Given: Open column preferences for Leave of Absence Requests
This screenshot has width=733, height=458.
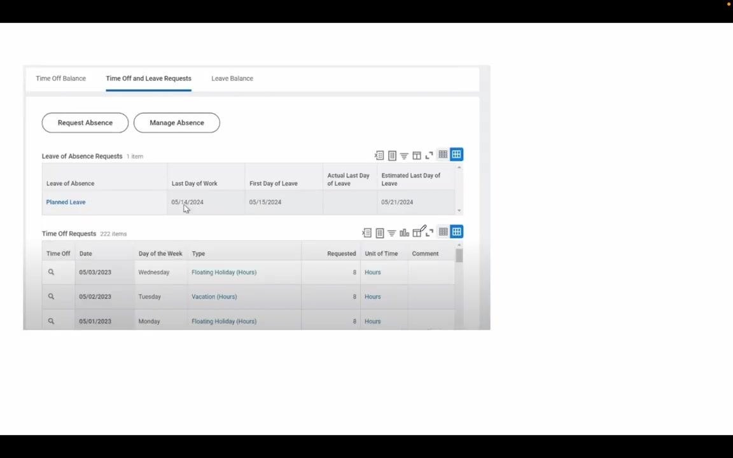Looking at the screenshot, I should (x=417, y=156).
